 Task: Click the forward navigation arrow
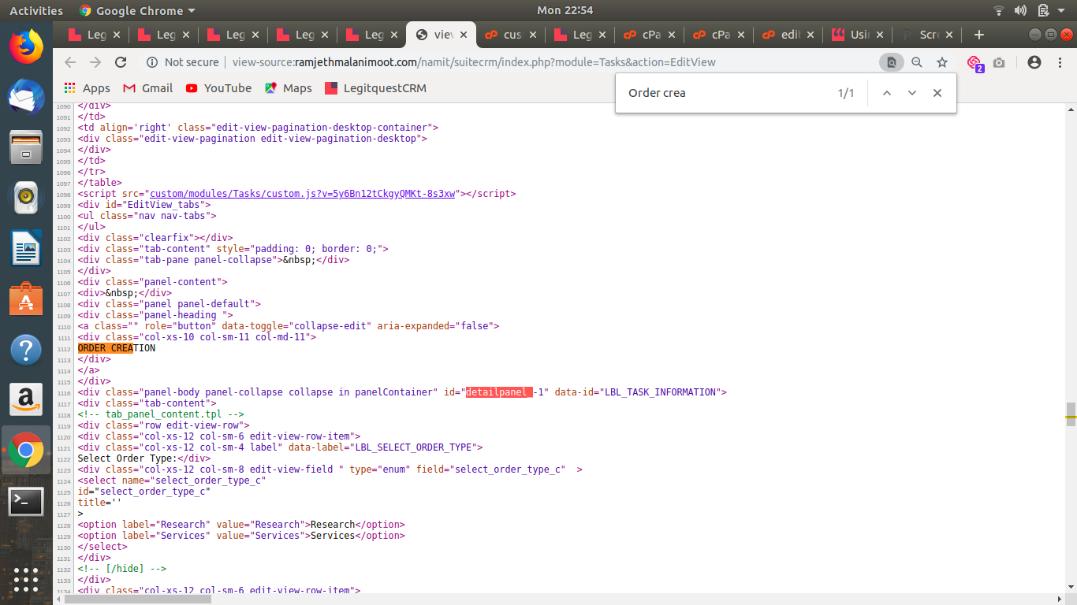[x=95, y=62]
